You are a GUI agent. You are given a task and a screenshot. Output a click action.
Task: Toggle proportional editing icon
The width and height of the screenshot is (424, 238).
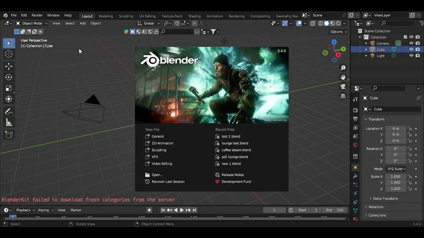[x=194, y=23]
